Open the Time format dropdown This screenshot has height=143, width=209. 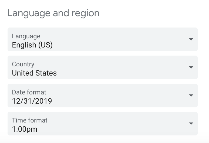point(103,124)
